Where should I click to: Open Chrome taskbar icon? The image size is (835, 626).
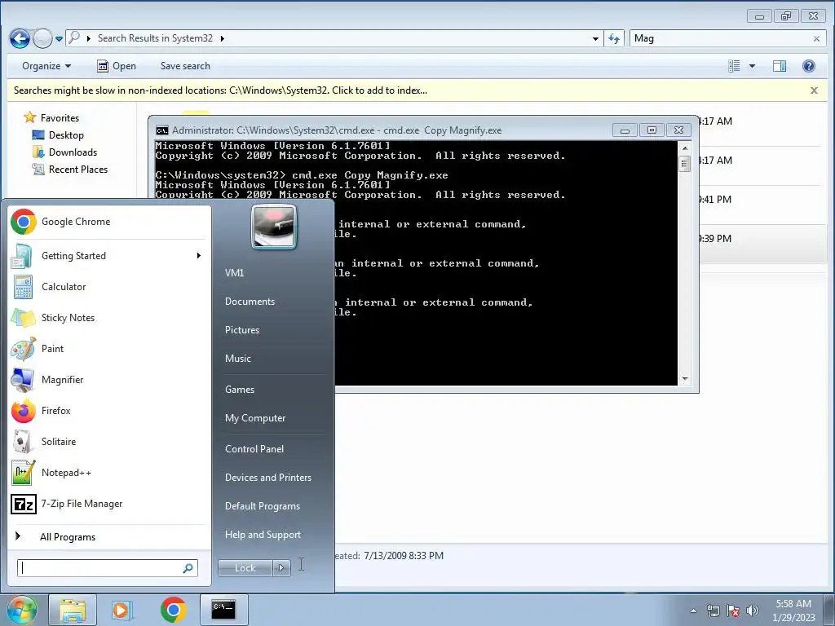click(173, 610)
